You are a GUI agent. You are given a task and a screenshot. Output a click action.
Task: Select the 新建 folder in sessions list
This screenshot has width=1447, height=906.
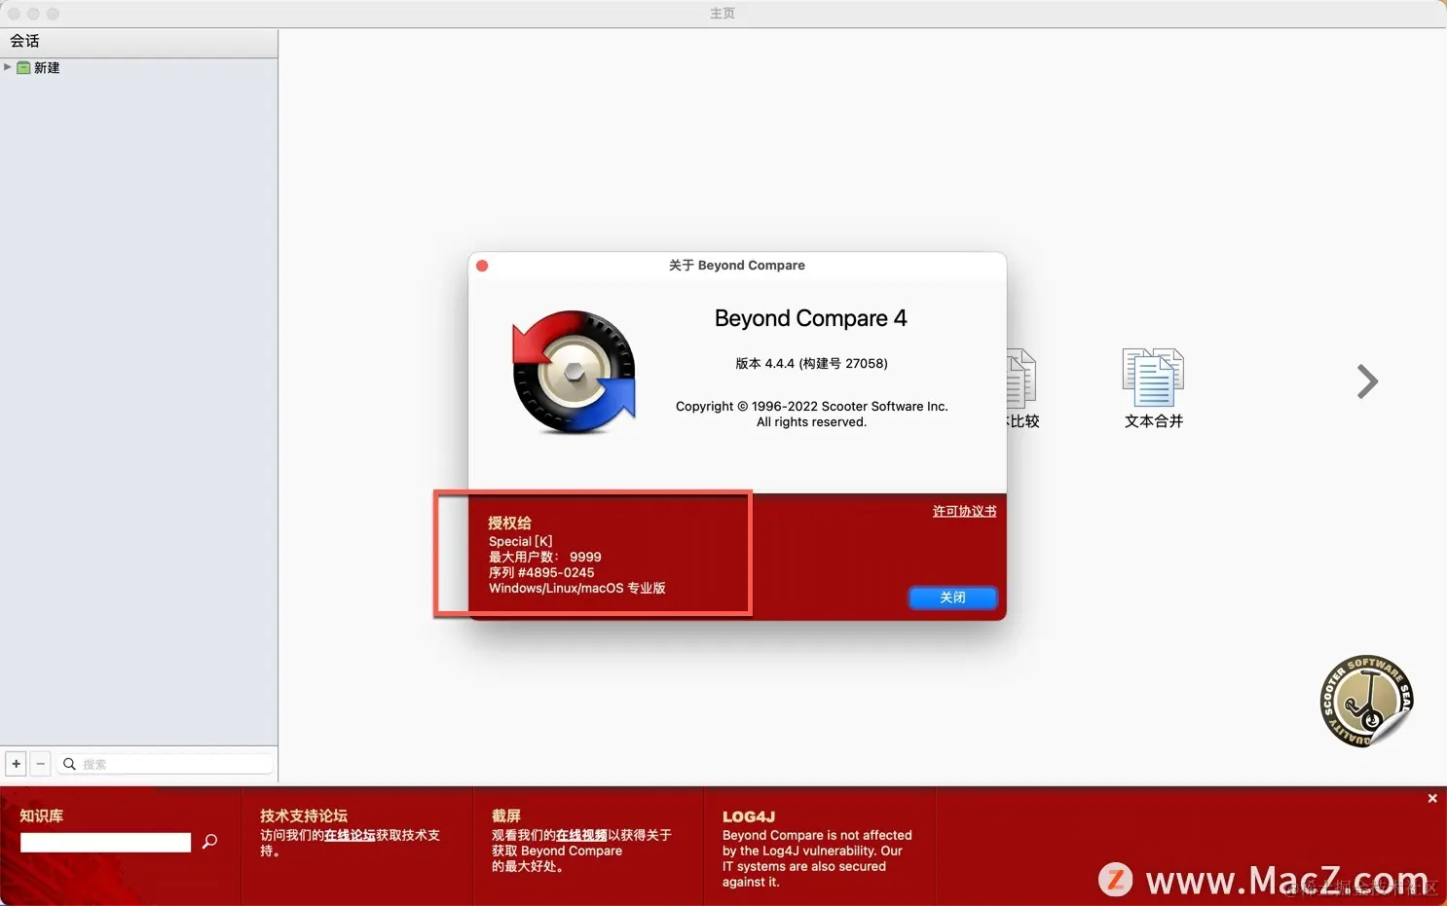click(x=39, y=67)
